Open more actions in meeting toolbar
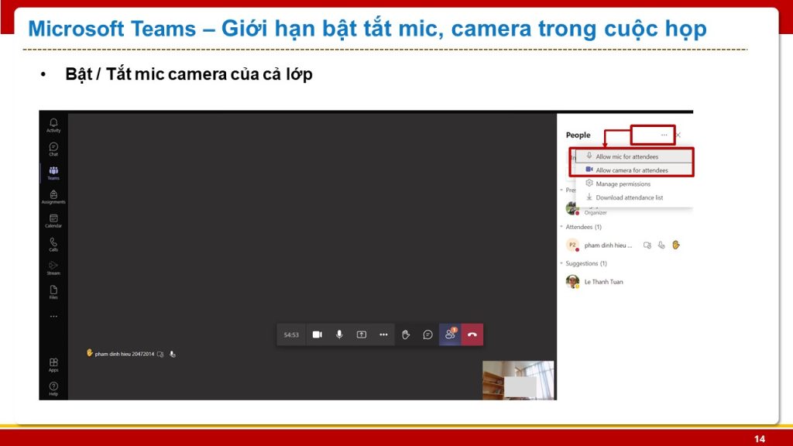Screen dimensions: 793x446 click(x=383, y=334)
